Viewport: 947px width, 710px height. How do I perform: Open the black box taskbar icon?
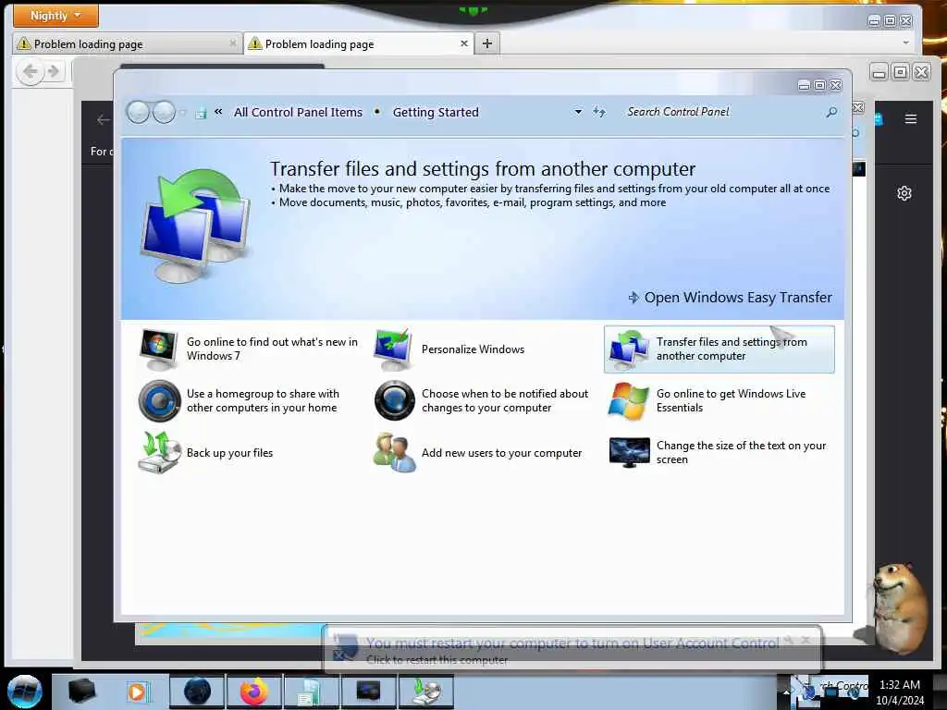[x=81, y=691]
